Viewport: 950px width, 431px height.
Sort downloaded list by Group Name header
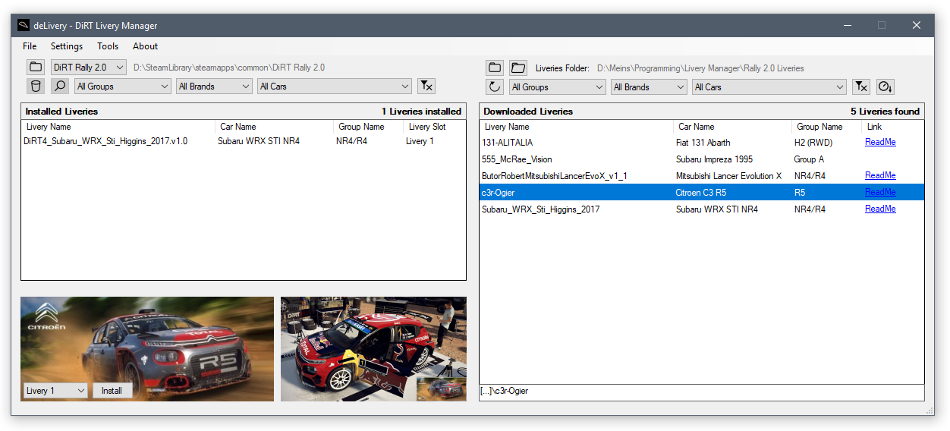click(x=826, y=127)
